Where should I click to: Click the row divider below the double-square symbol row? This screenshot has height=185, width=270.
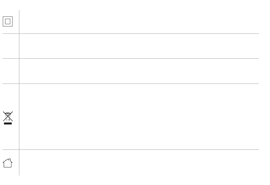pos(131,34)
